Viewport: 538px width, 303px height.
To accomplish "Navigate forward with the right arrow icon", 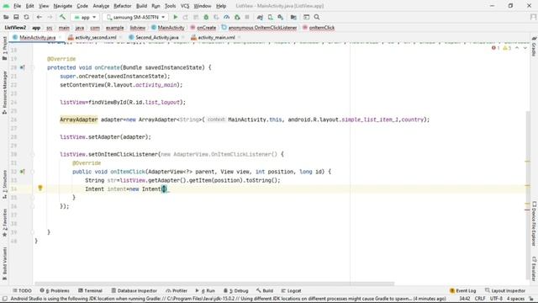I will tap(50, 17).
